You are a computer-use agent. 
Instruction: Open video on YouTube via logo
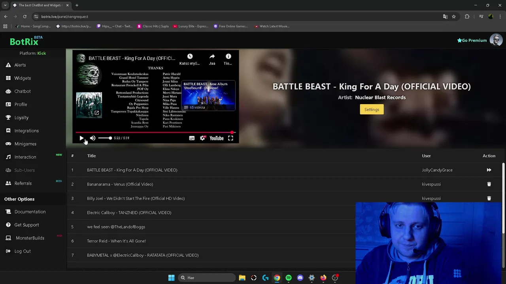216,138
